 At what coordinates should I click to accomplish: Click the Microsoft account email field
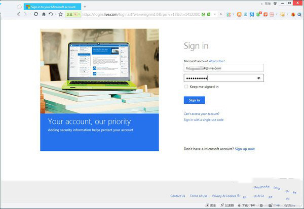click(224, 68)
